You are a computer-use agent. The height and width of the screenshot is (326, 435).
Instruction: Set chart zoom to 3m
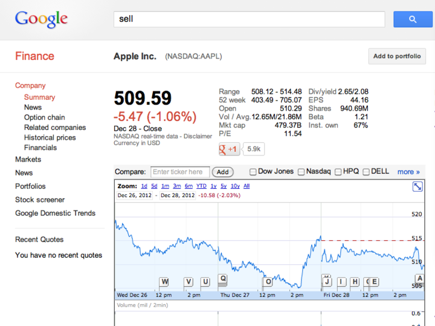coord(177,186)
